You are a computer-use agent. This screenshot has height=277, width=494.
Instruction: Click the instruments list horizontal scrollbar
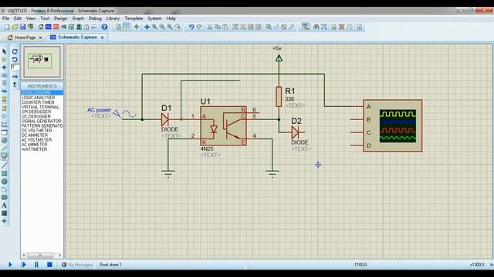coord(42,255)
